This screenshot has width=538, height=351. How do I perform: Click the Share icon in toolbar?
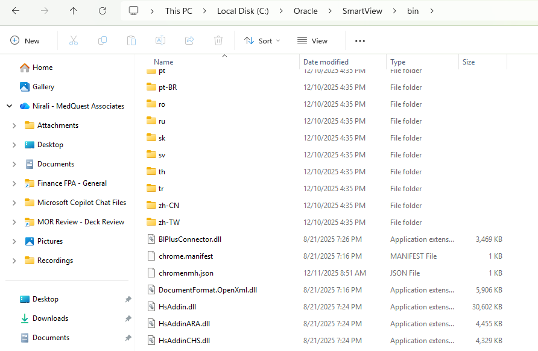[x=189, y=40]
